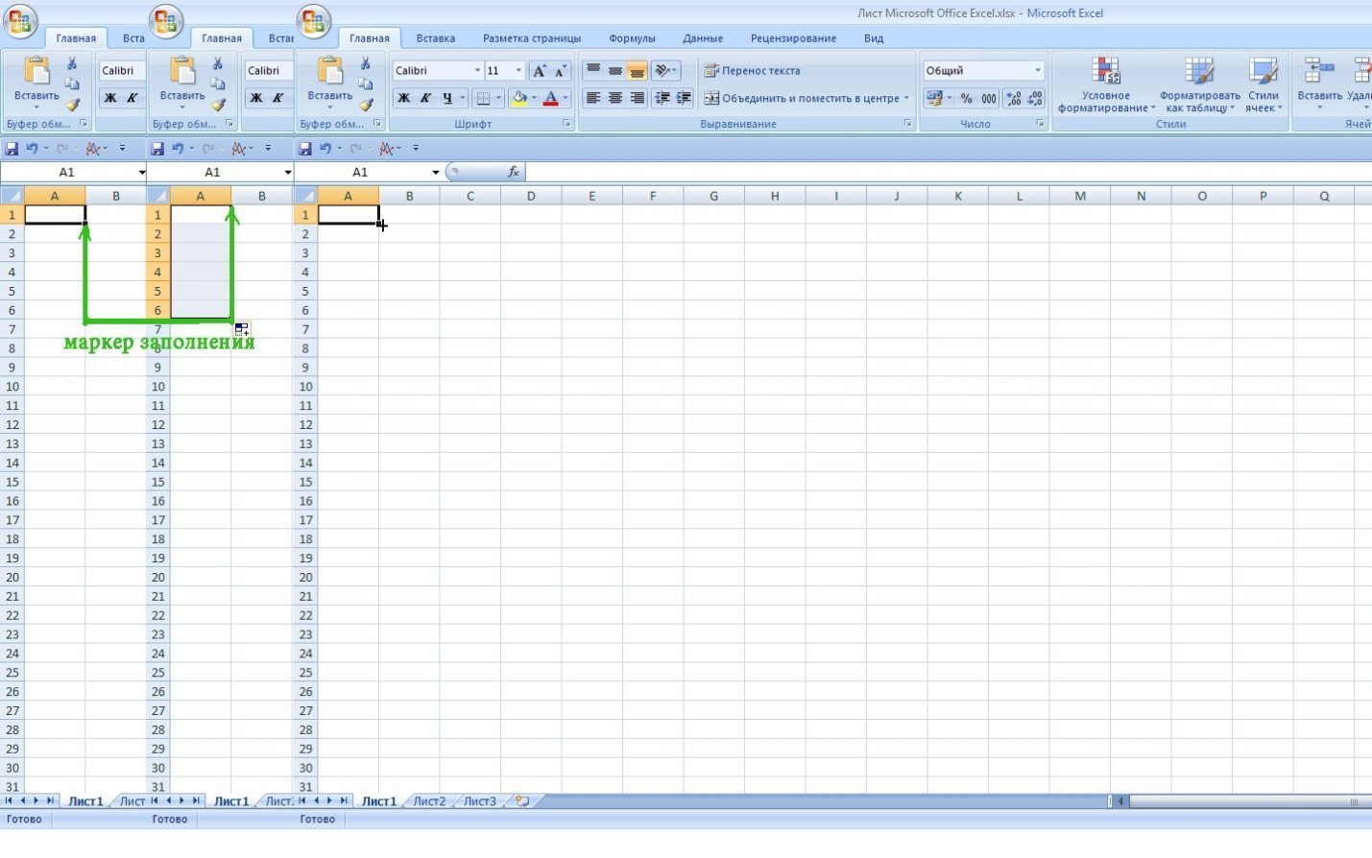
Task: Click the Cut scissors icon in the leftmost ribbon
Action: coord(71,63)
